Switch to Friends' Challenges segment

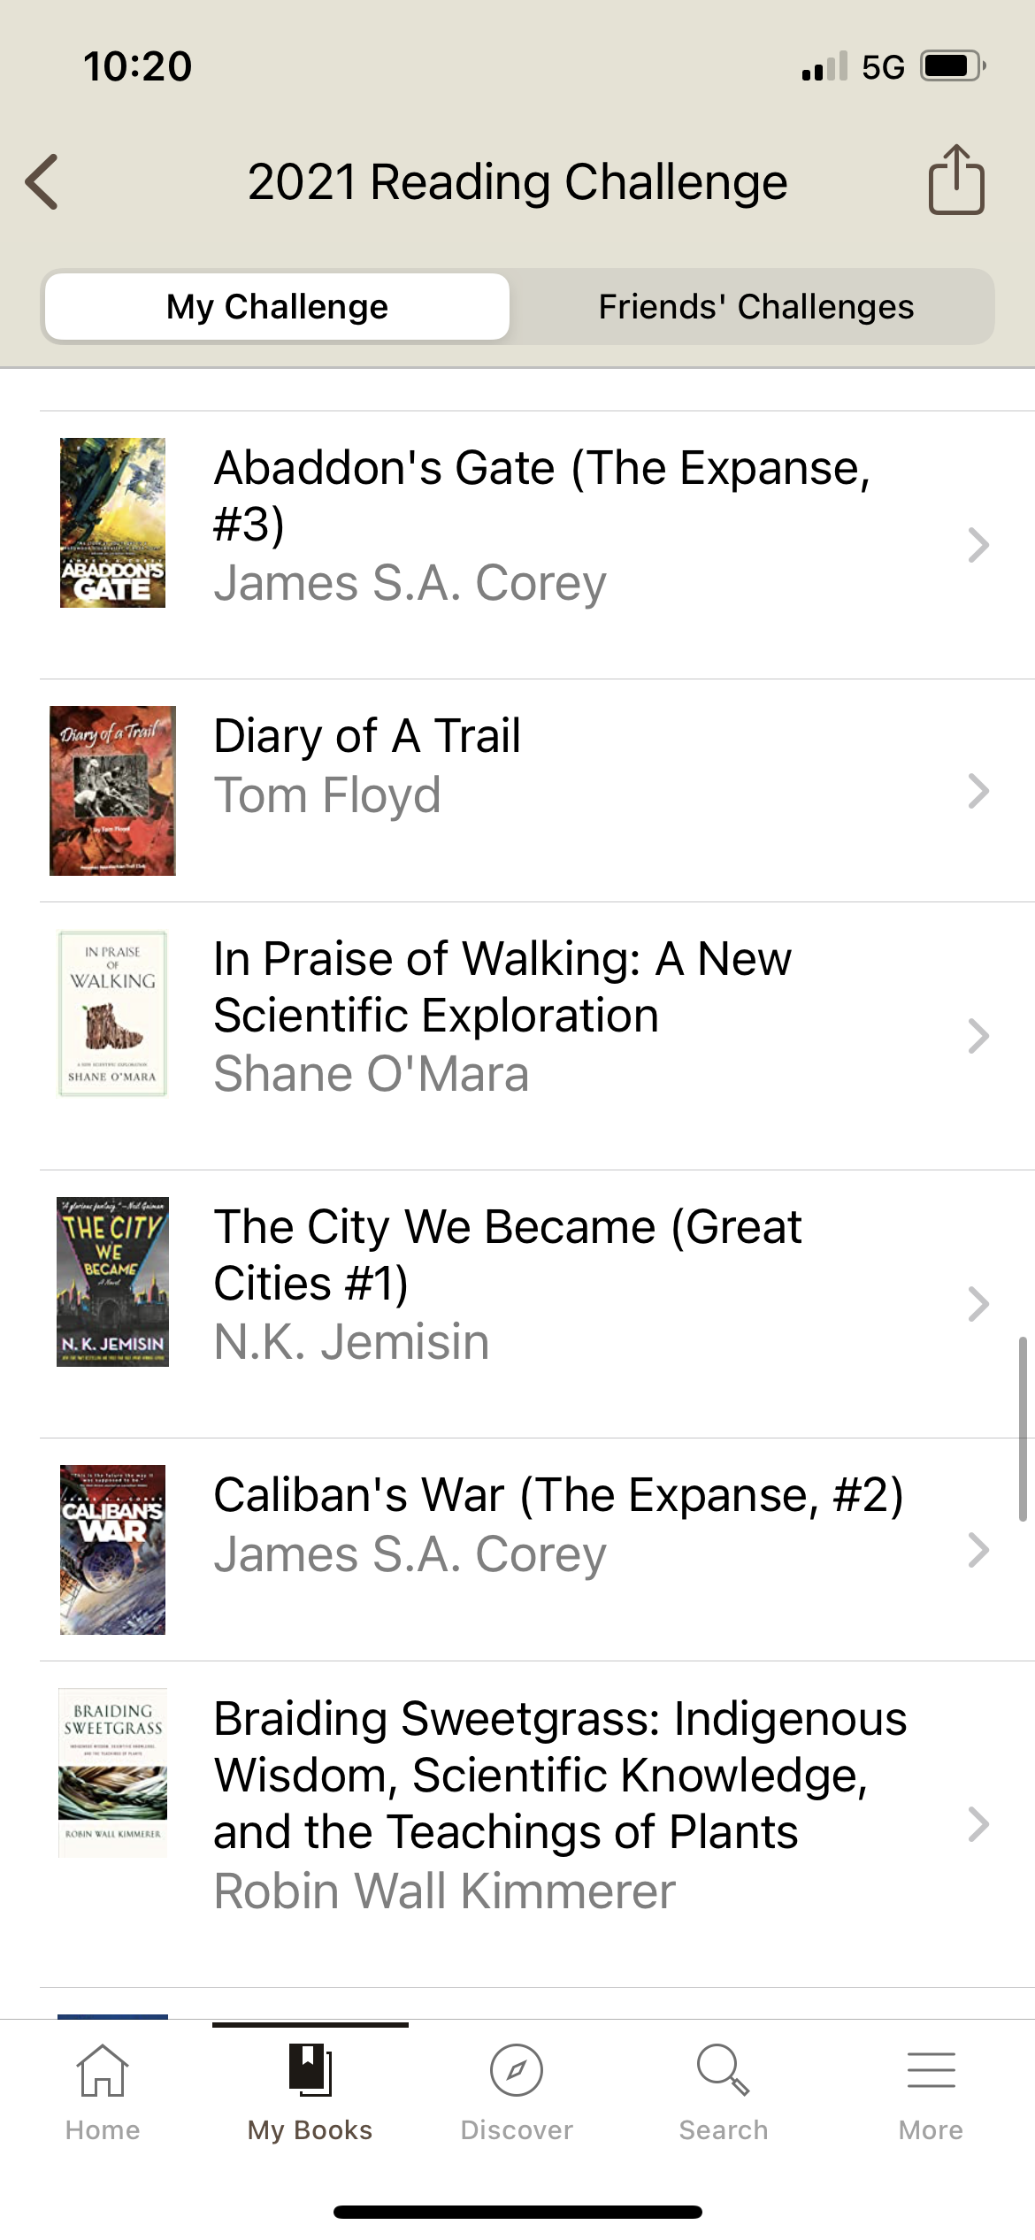click(755, 307)
